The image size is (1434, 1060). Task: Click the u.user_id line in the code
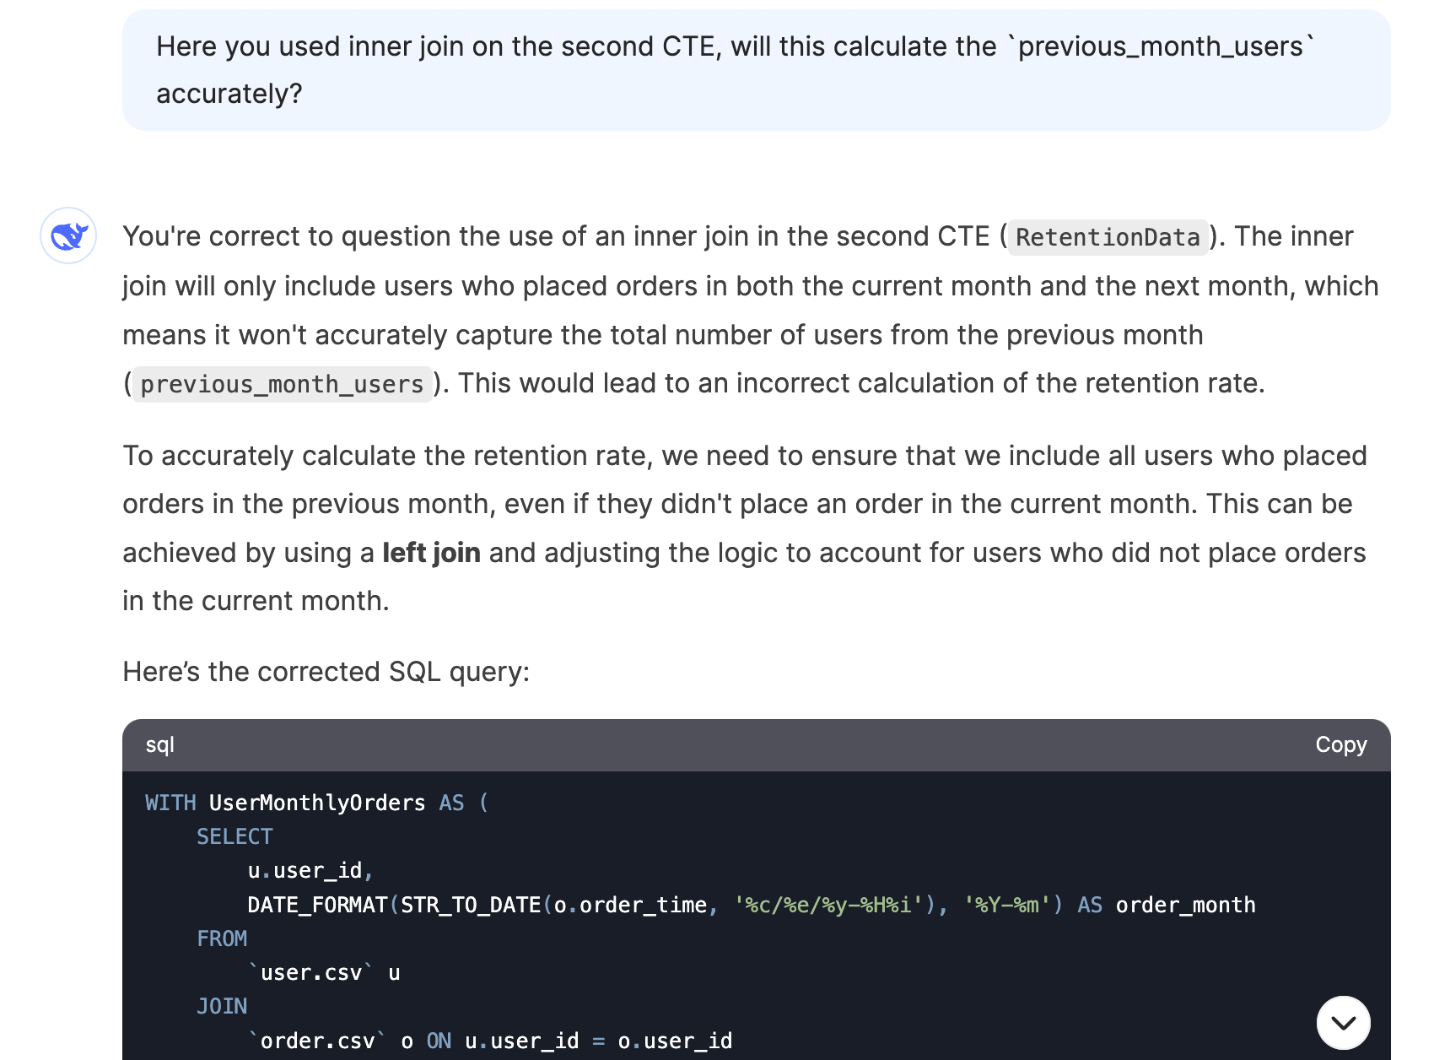[310, 870]
